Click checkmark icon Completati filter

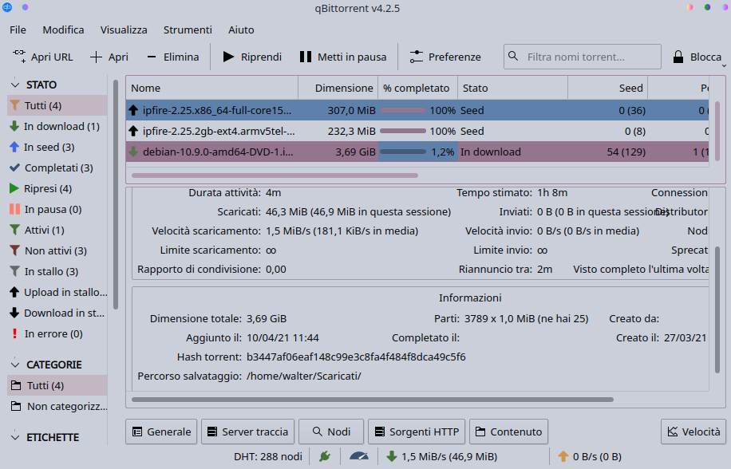[14, 167]
